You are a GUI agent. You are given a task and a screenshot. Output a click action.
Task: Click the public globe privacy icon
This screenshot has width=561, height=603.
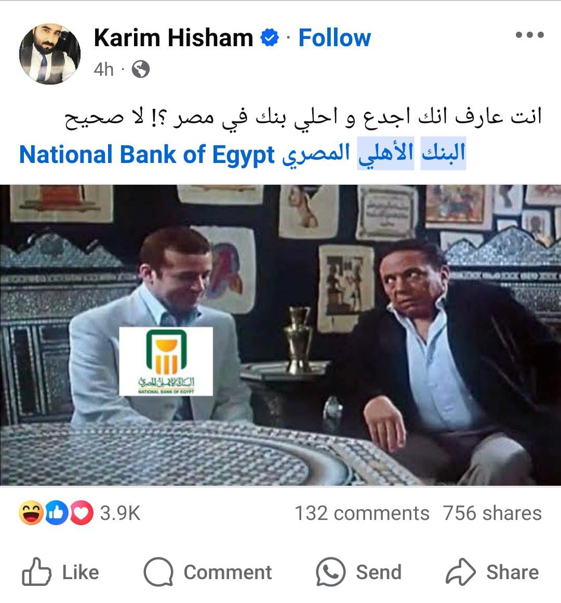141,70
